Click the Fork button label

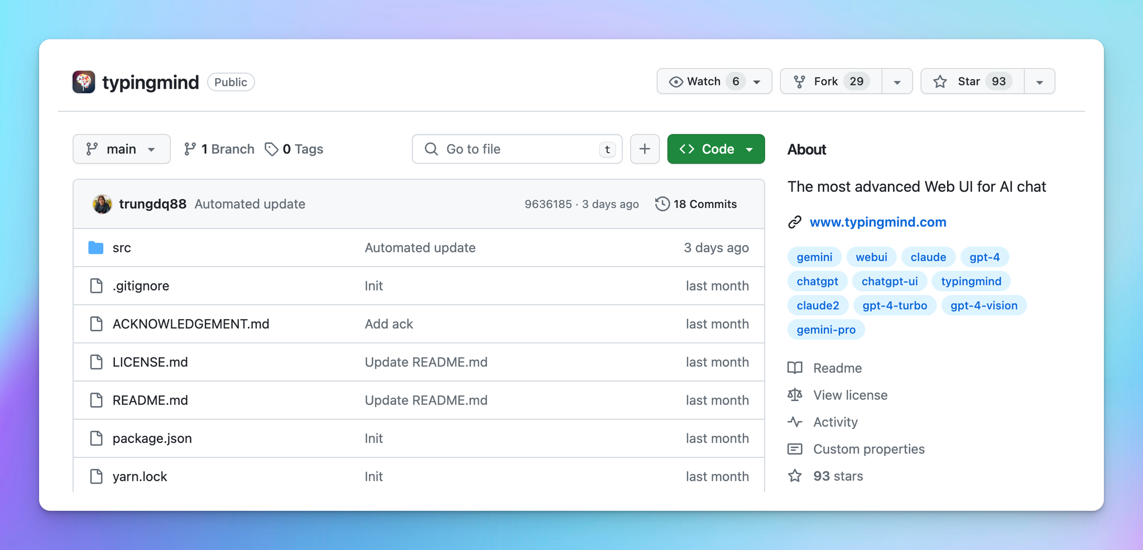(x=825, y=81)
